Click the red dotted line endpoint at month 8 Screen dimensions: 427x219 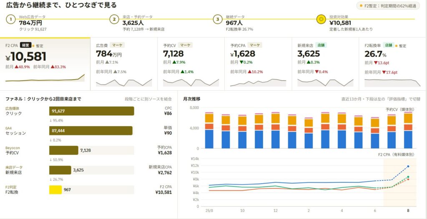(408, 179)
